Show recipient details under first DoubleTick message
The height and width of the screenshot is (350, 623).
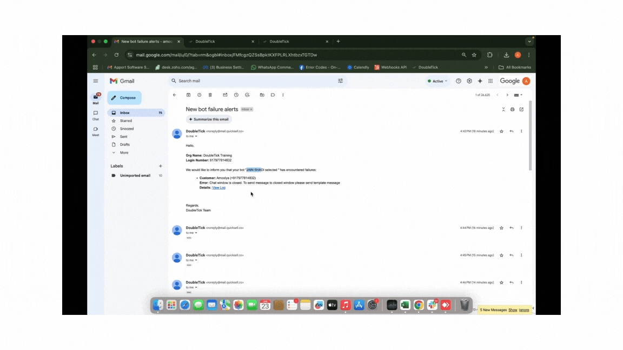196,137
